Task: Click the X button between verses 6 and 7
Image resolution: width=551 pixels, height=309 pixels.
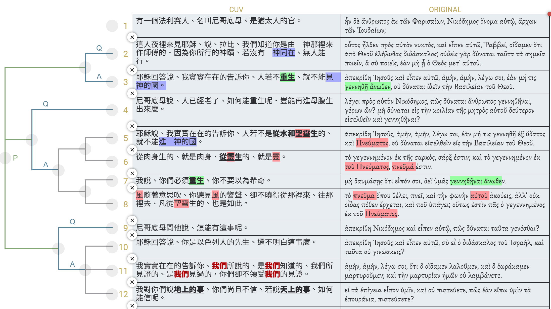Action: [132, 173]
